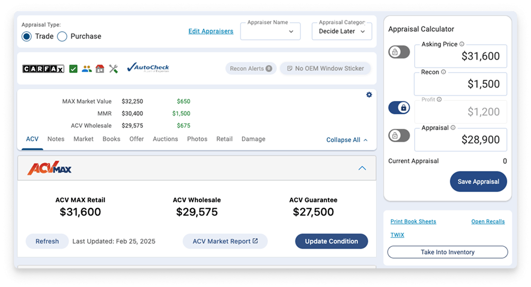Collapse the ACV MAX panel chevron

(x=362, y=168)
